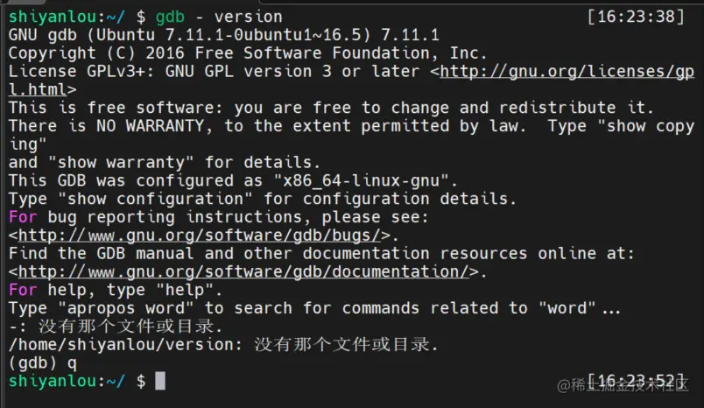The width and height of the screenshot is (704, 408).
Task: Click the timestamp [16:23:38]
Action: [636, 17]
